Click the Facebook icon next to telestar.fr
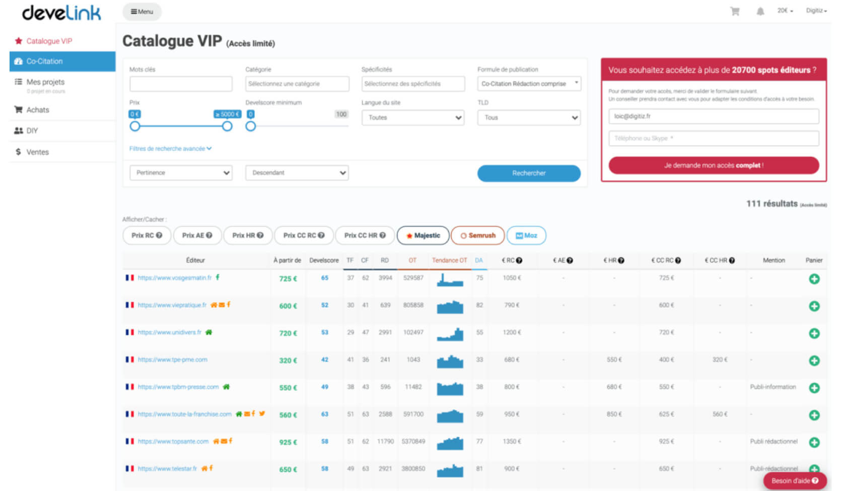The height and width of the screenshot is (491, 841). tap(211, 468)
